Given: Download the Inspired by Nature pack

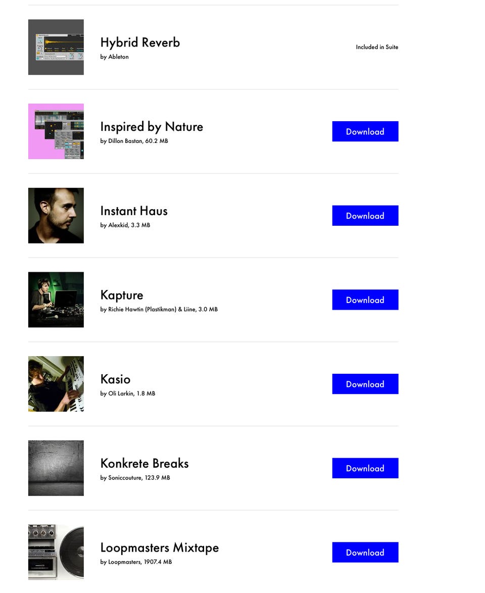Looking at the screenshot, I should [365, 131].
